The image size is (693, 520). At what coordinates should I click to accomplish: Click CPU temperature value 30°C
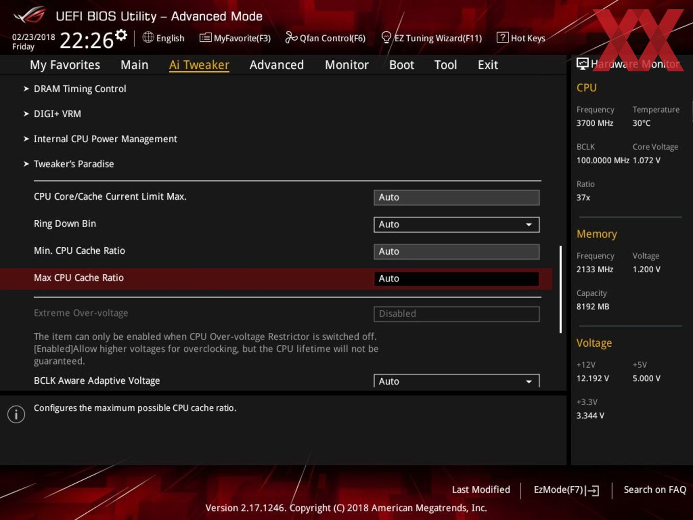point(642,123)
